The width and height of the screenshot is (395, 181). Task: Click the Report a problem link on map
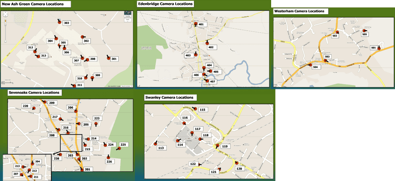tap(126, 86)
